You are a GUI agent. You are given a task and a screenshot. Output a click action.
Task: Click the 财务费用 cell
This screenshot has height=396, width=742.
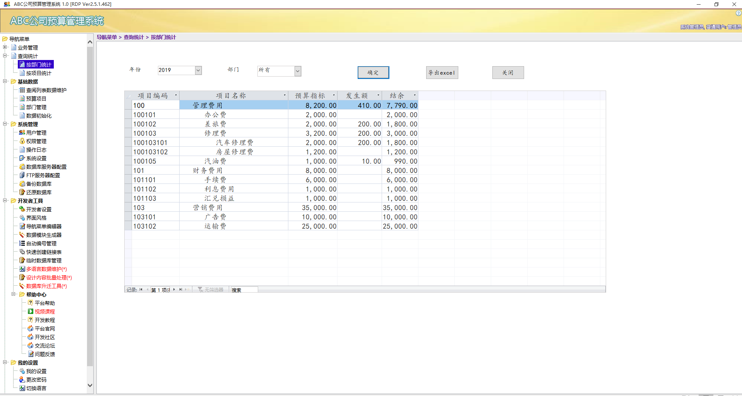pos(234,170)
